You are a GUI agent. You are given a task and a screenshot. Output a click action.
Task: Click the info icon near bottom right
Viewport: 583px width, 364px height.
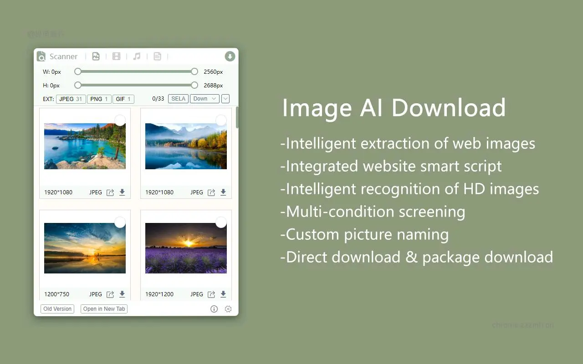click(x=214, y=309)
